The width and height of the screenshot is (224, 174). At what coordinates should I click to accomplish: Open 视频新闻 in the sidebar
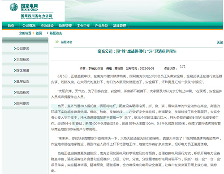tap(22, 92)
